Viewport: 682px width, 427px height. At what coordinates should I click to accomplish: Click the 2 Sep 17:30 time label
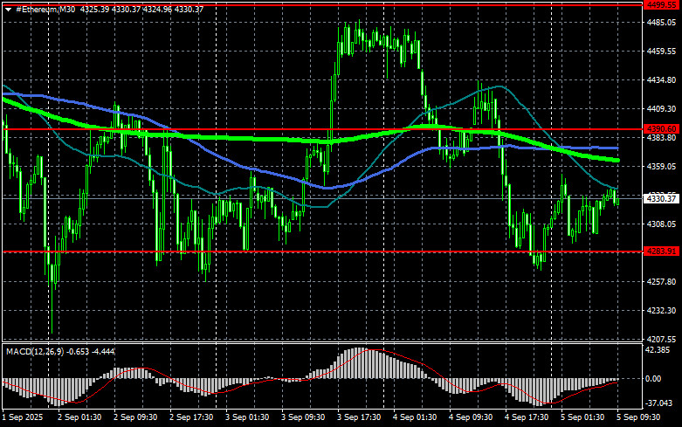(192, 419)
